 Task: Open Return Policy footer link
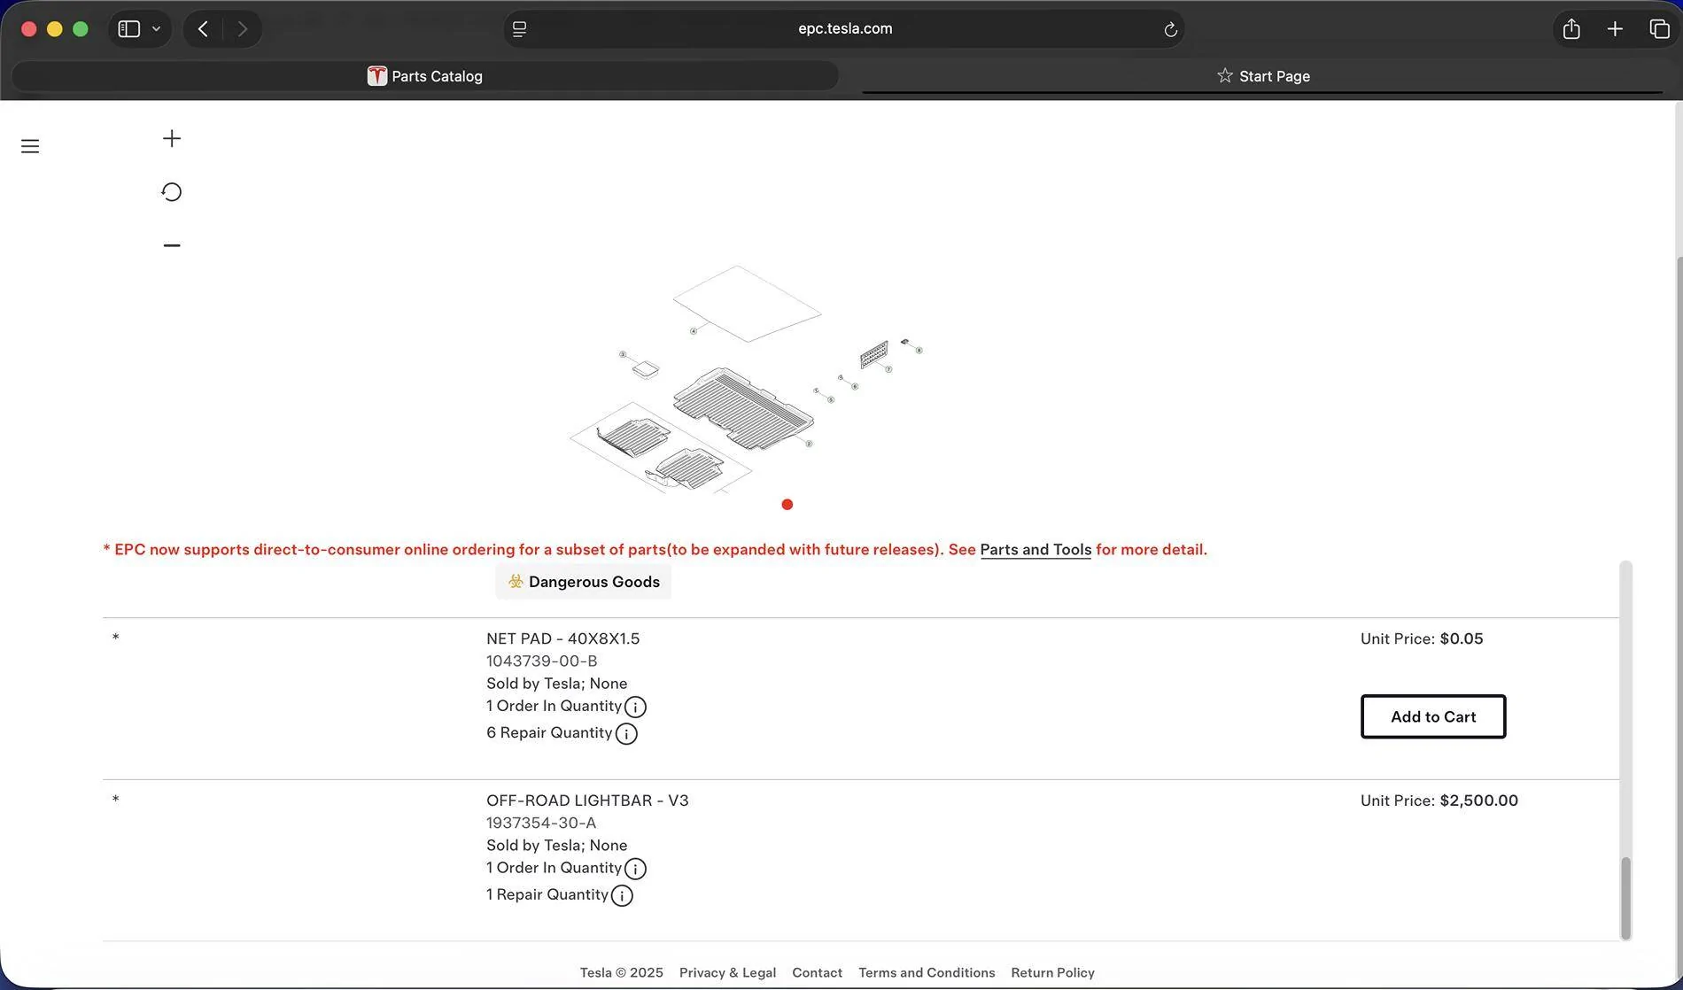pos(1052,972)
